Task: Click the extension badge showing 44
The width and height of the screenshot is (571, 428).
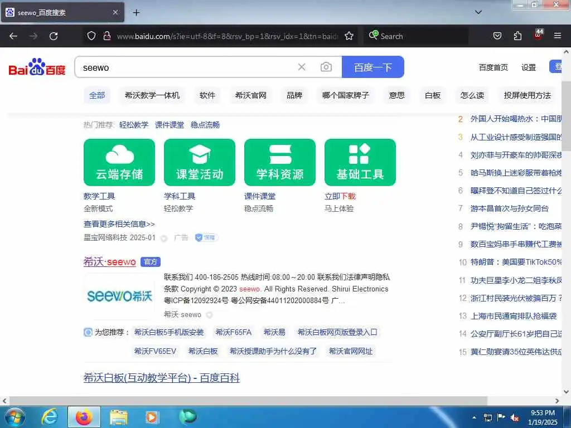Action: click(x=538, y=34)
